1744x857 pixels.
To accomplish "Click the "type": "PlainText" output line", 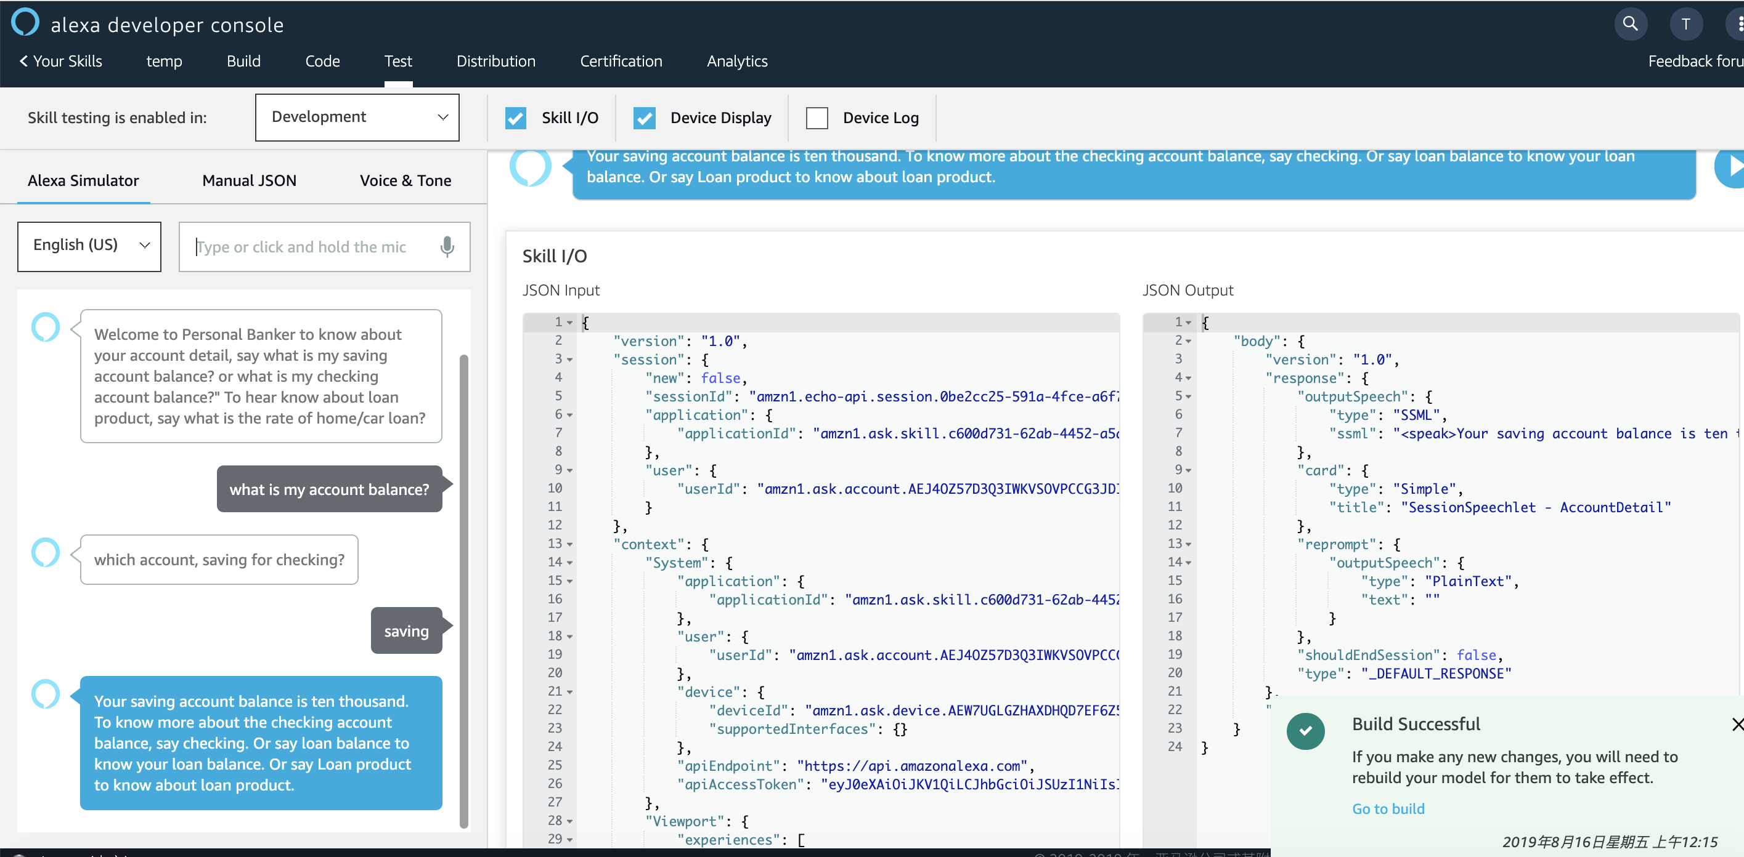I will [1440, 582].
